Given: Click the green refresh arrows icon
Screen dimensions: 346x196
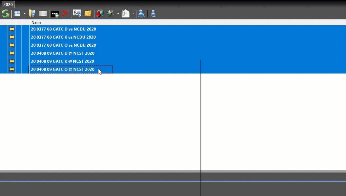Looking at the screenshot, I should pos(5,14).
